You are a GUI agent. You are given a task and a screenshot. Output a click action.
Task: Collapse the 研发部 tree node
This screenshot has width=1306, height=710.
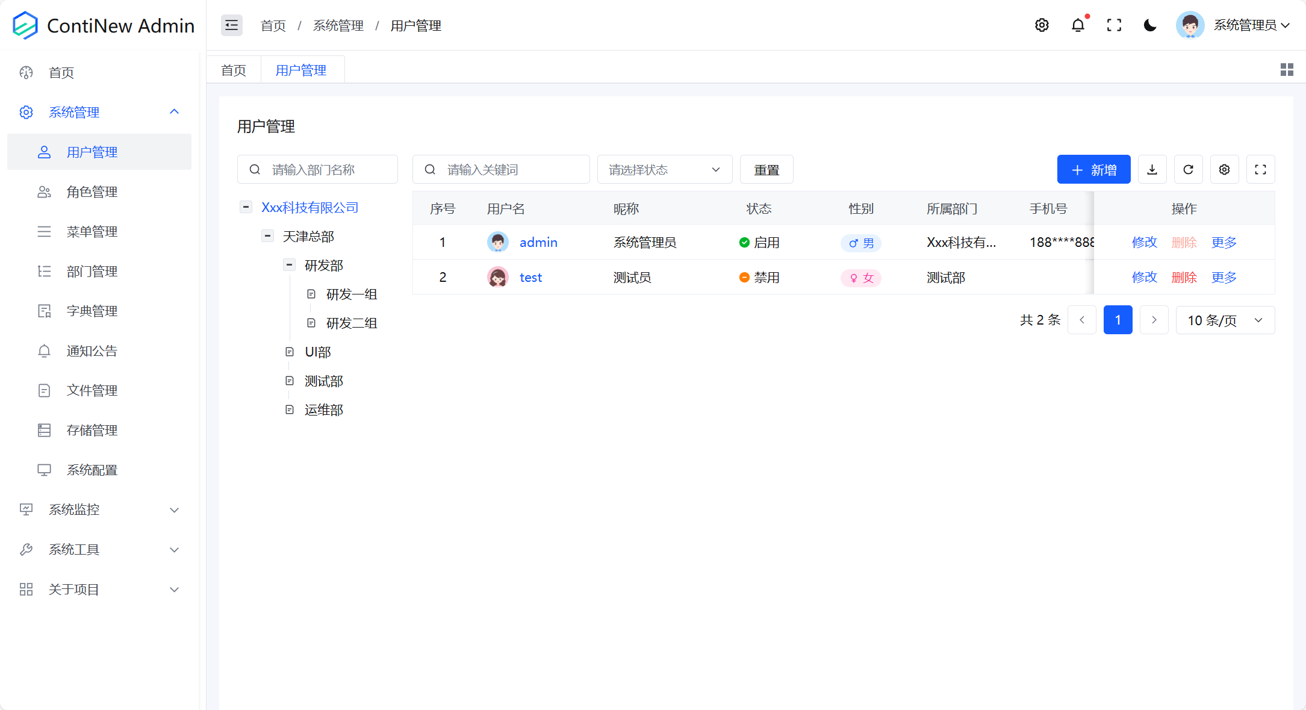pos(289,264)
